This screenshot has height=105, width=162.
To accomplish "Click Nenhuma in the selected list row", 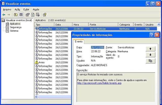I will pyautogui.click(x=124, y=29).
